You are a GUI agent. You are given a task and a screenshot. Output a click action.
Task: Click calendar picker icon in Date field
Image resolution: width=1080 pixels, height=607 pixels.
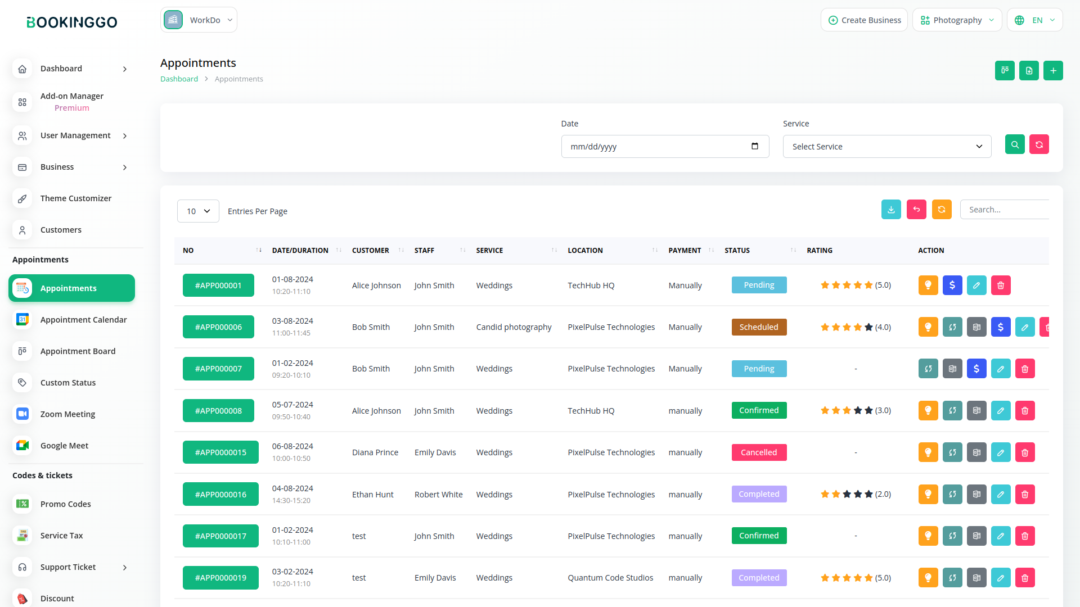click(755, 146)
